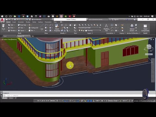Open the Detail Components tool
Viewport: 156px width, 117px height.
tap(145, 28)
